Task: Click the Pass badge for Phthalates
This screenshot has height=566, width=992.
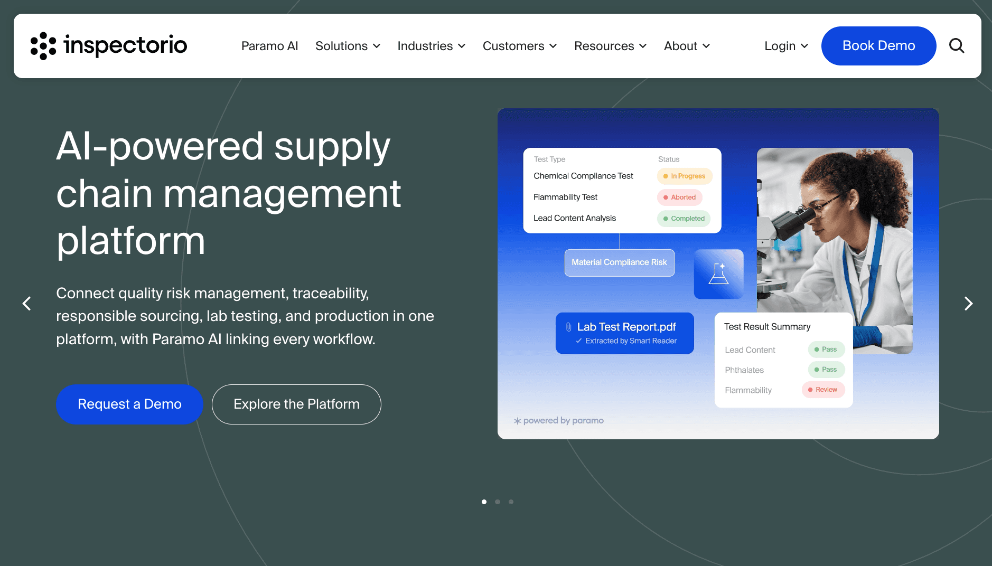Action: pos(827,370)
